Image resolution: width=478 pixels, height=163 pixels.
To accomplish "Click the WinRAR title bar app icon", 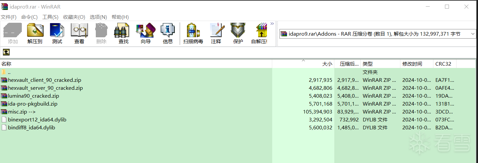I will (x=5, y=7).
